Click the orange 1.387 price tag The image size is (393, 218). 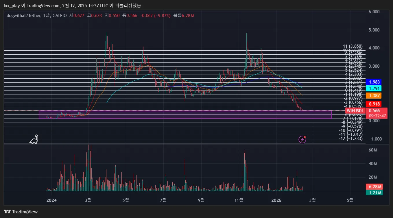(x=373, y=95)
